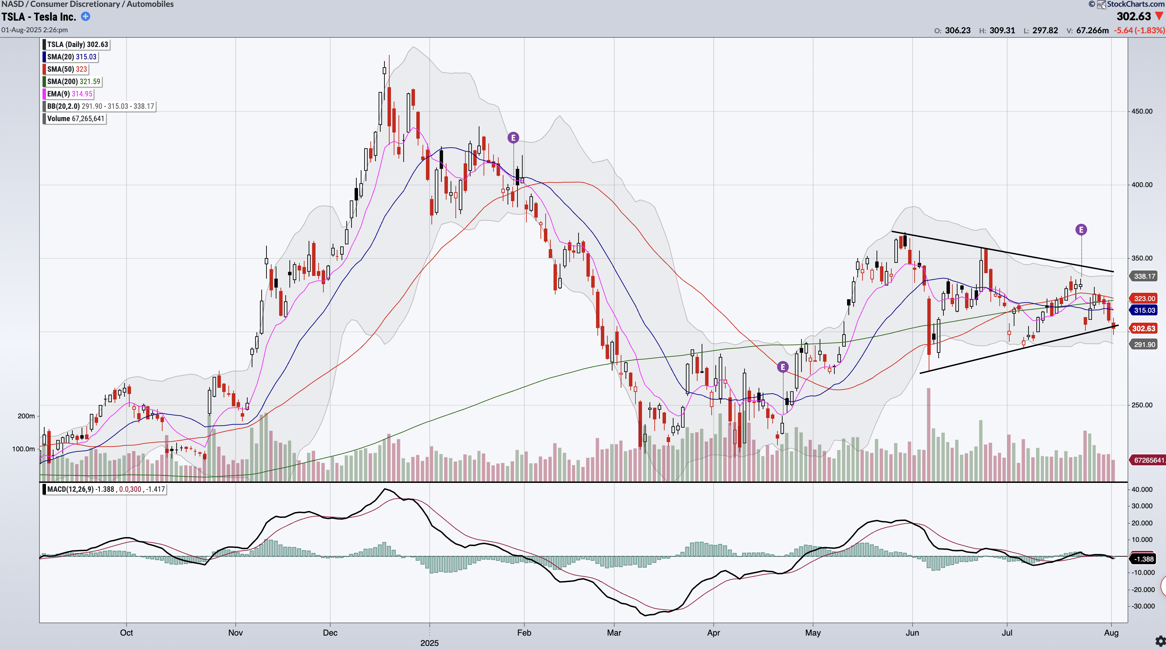Click the Feb date axis label

tap(524, 633)
